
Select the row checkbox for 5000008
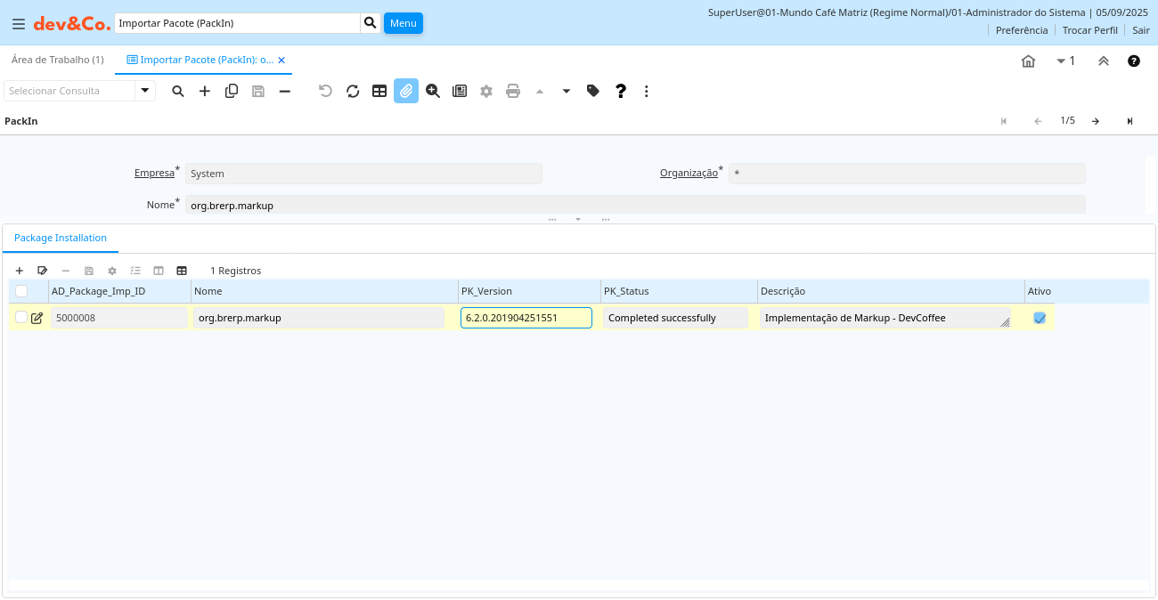tap(21, 318)
